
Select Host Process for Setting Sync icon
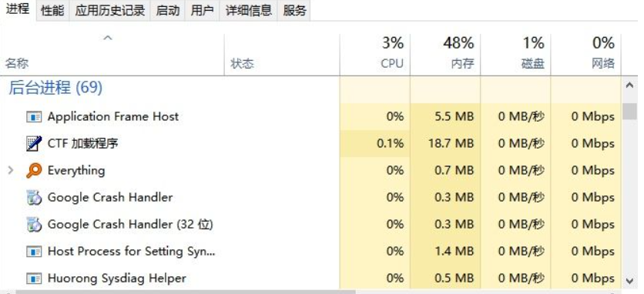[34, 252]
